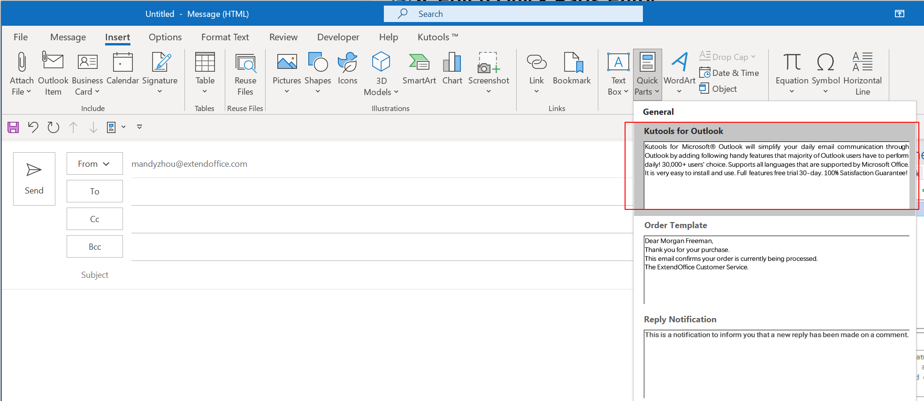Insert a Text Box
This screenshot has width=924, height=401.
(x=618, y=74)
